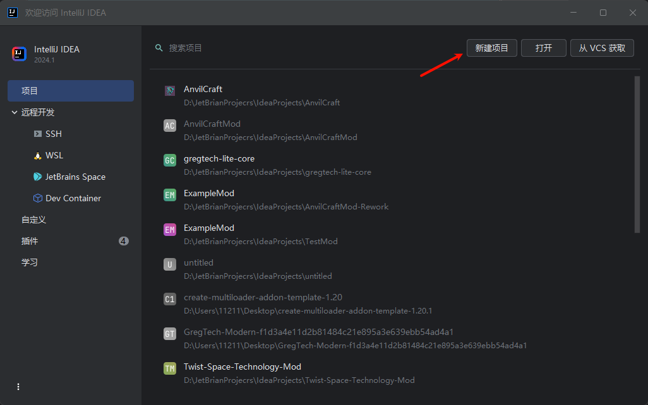Click the 新建项目 button
Image resolution: width=648 pixels, height=405 pixels.
pos(491,48)
